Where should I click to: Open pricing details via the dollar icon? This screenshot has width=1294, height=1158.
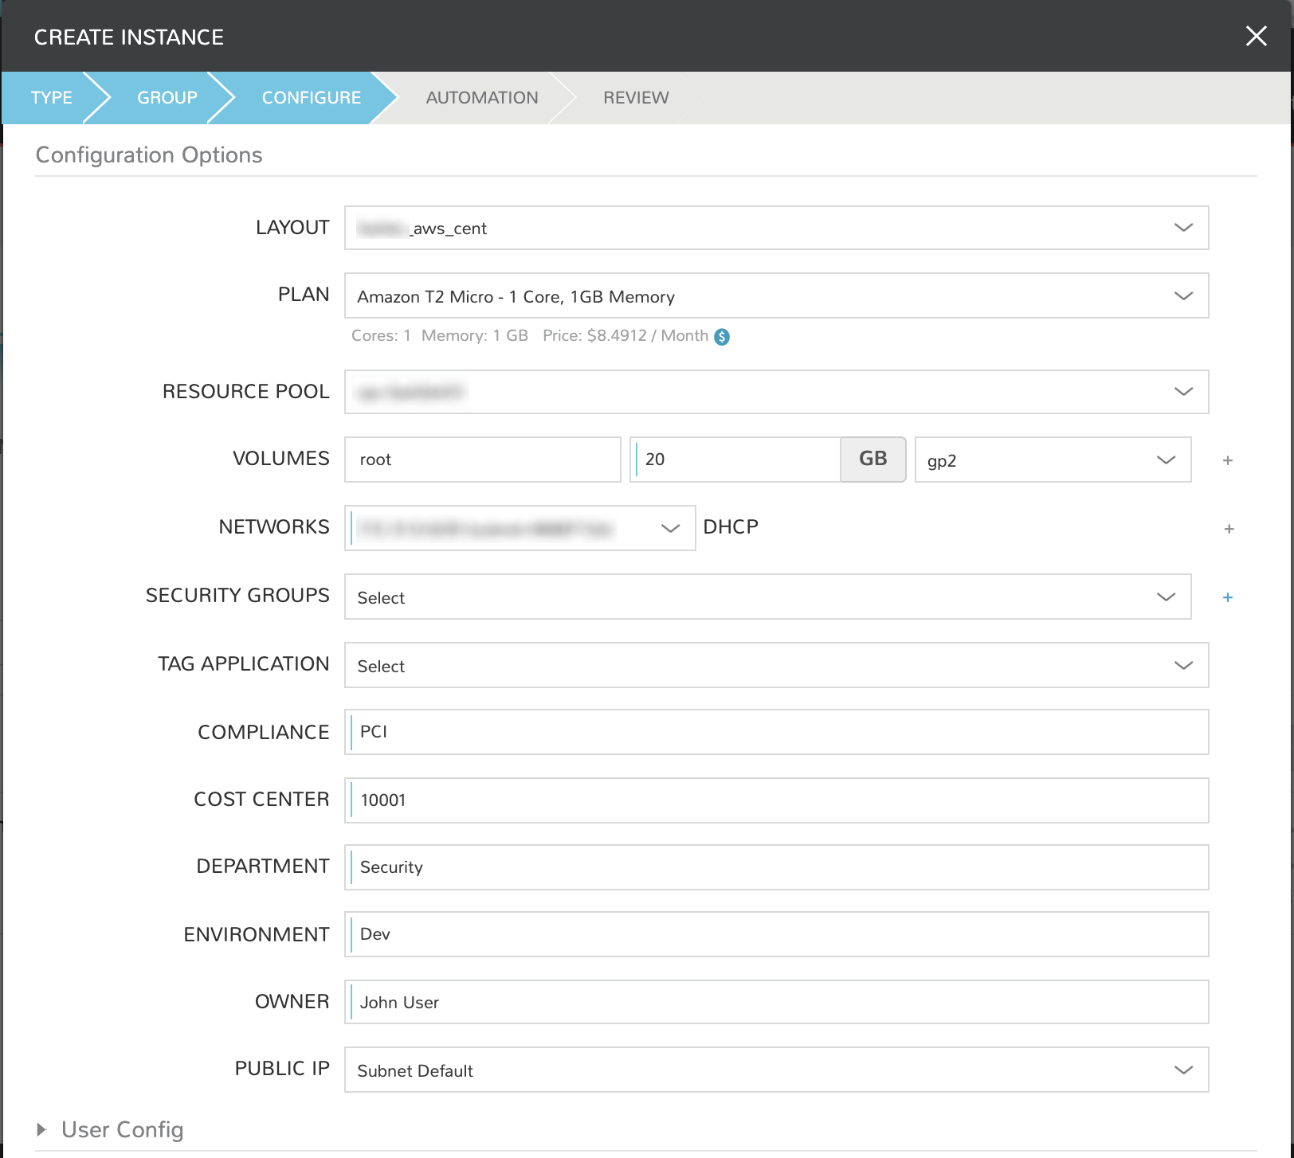pyautogui.click(x=721, y=336)
